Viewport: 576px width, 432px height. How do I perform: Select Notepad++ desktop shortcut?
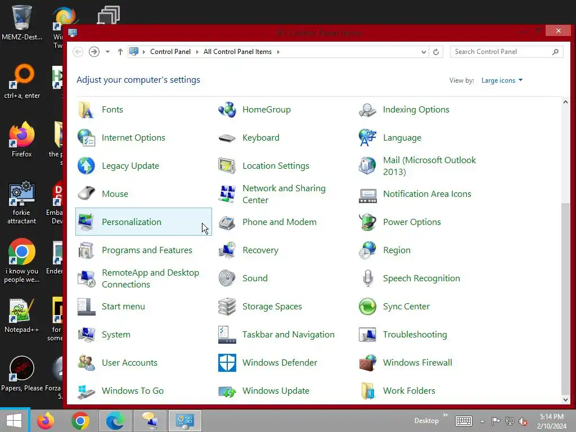tap(22, 316)
